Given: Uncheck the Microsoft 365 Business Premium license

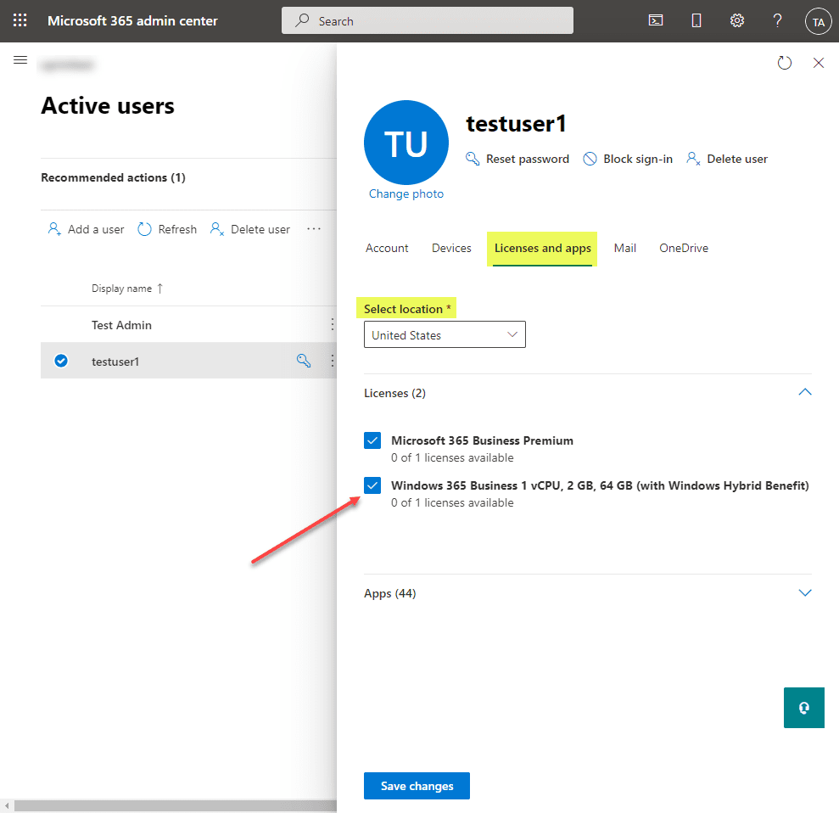Looking at the screenshot, I should click(x=372, y=440).
